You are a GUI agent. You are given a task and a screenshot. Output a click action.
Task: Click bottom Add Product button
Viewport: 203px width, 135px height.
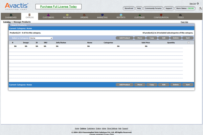pos(125,85)
